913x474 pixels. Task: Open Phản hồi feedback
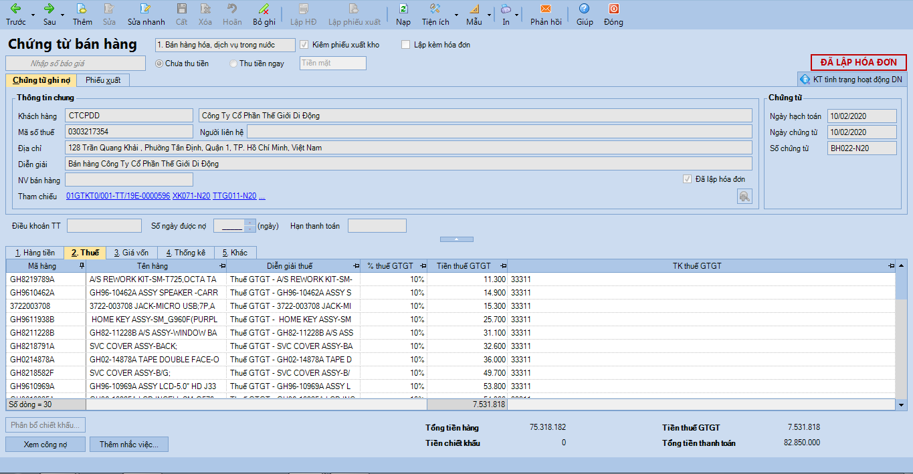(546, 14)
